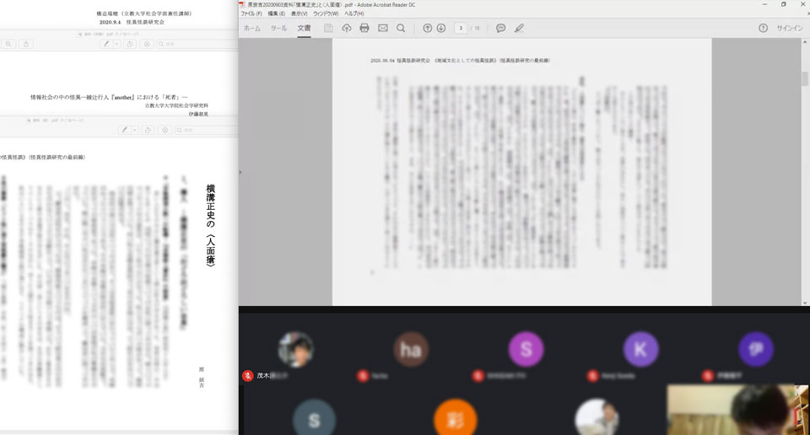Image resolution: width=810 pixels, height=435 pixels.
Task: Select the gray 'S' participant avatar
Action: (314, 417)
